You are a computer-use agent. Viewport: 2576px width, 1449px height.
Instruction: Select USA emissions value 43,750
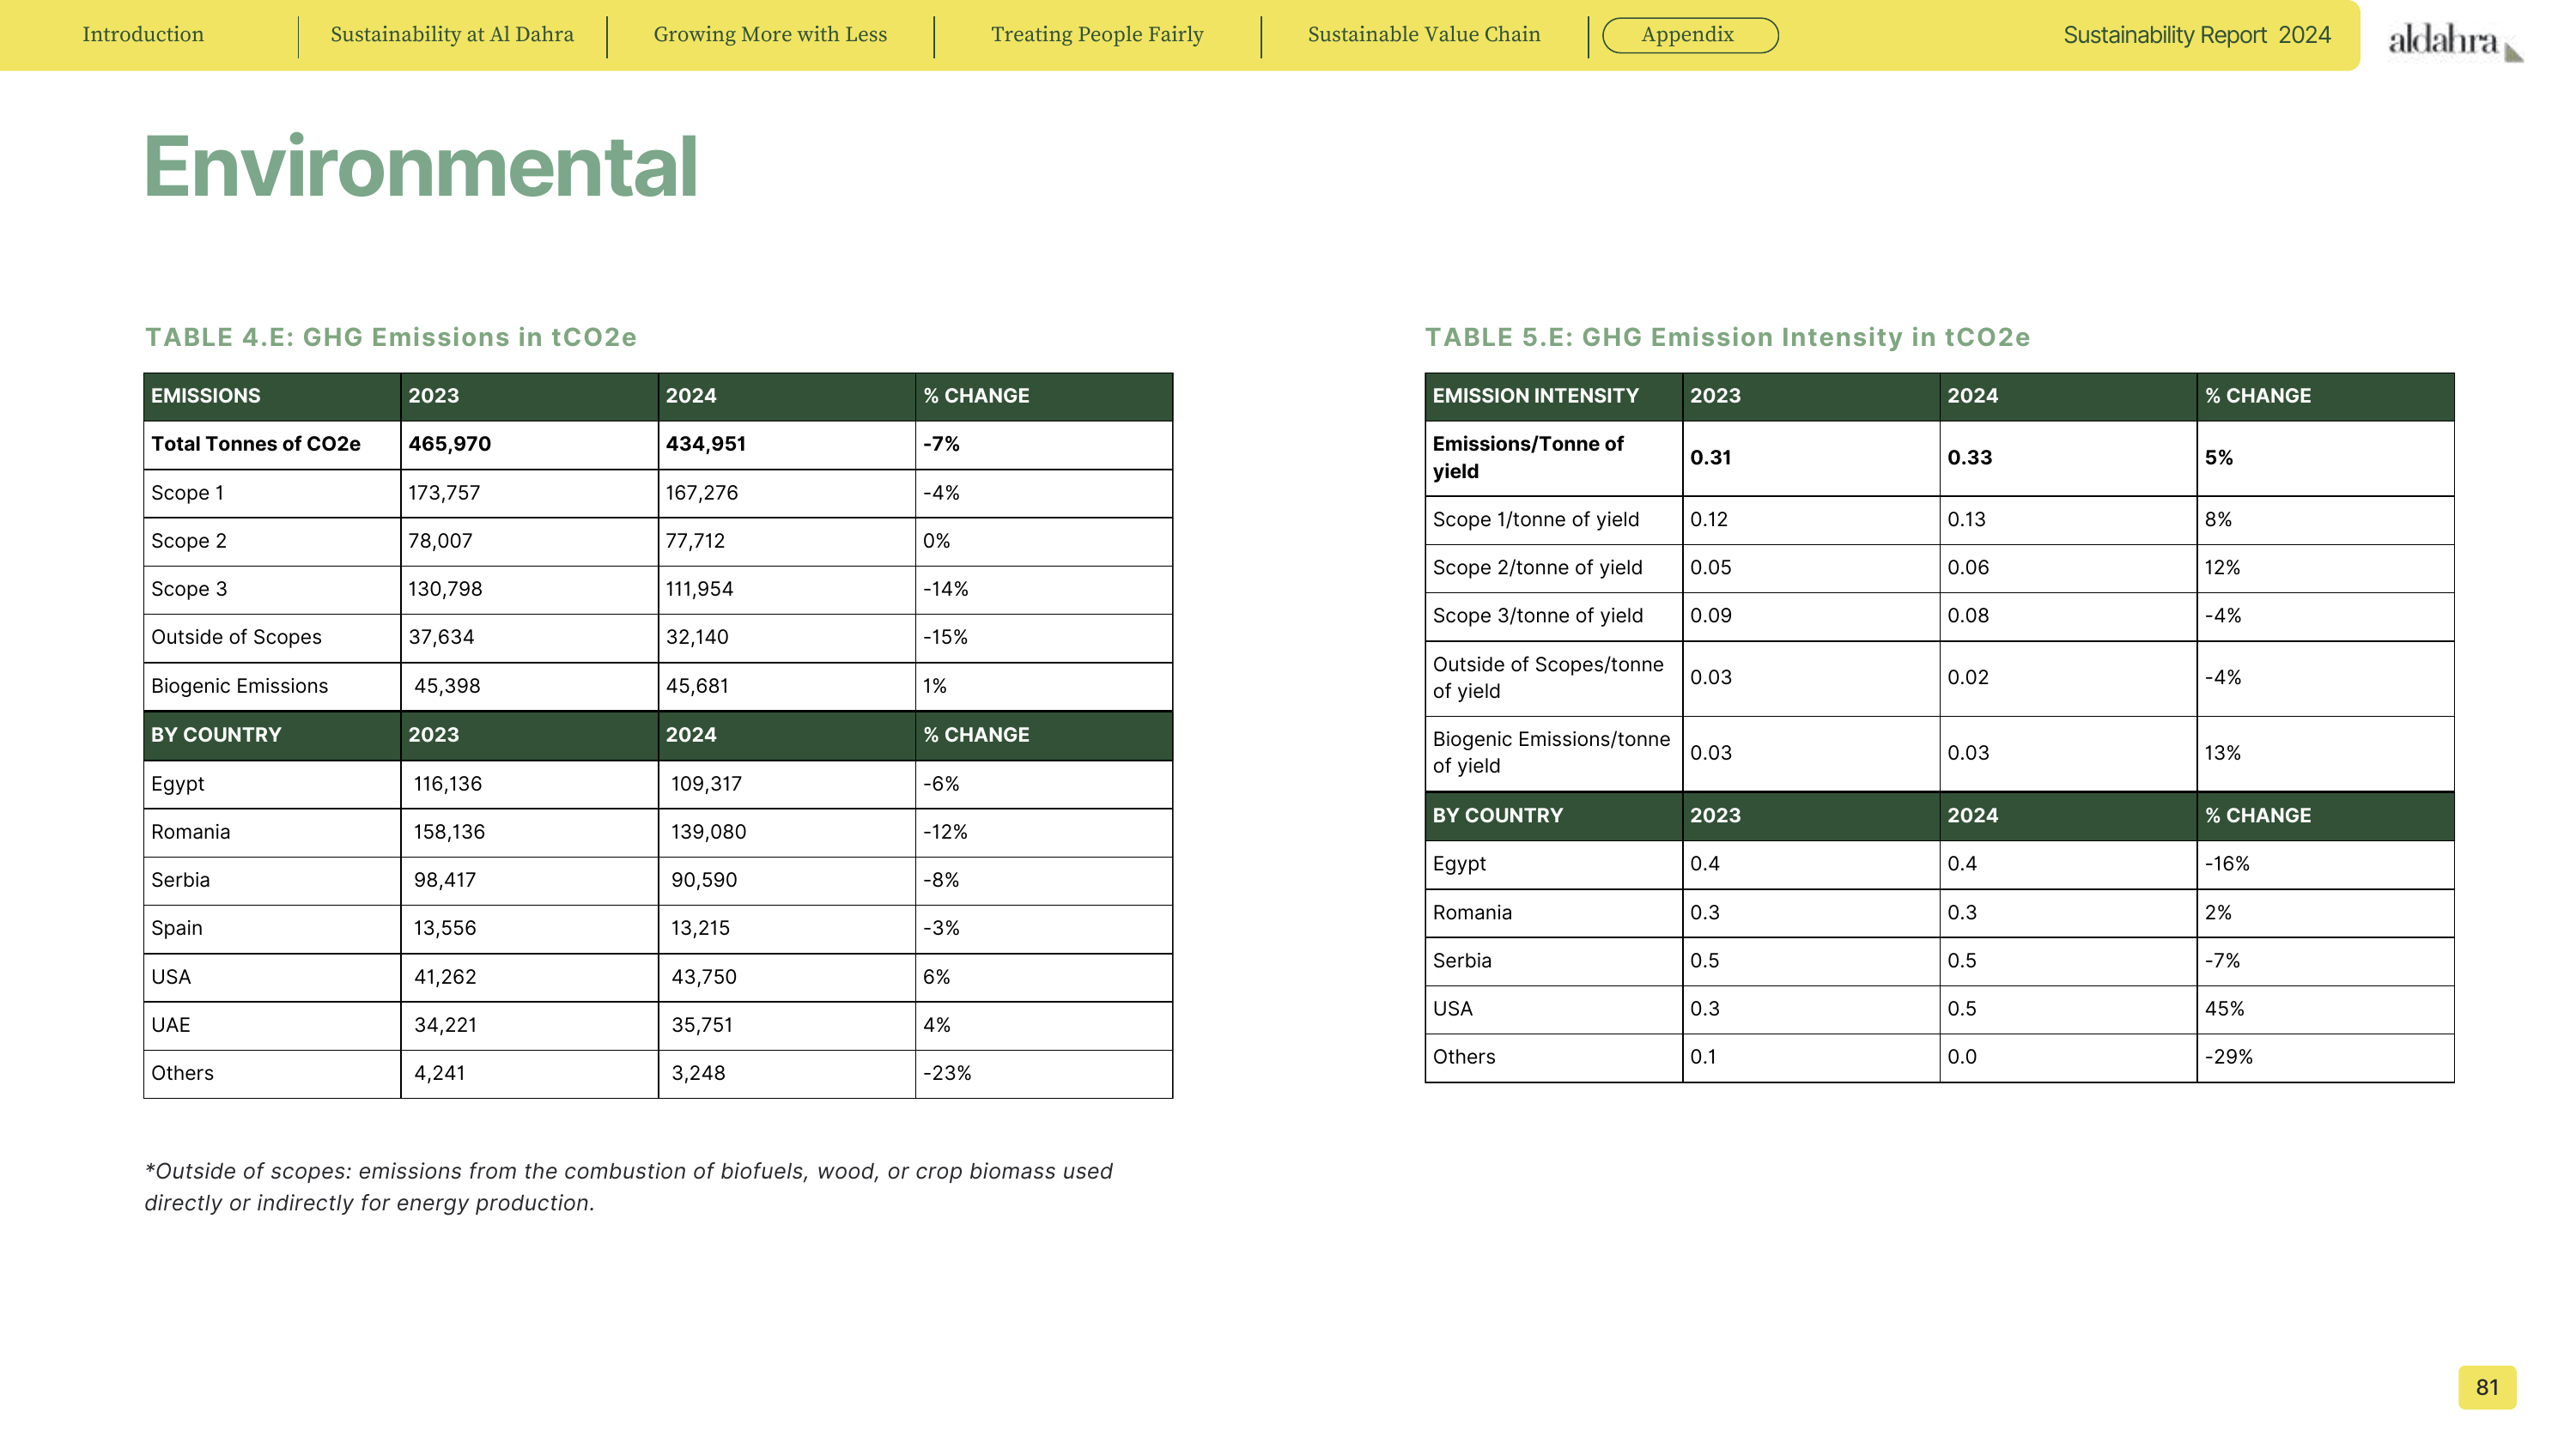(703, 977)
